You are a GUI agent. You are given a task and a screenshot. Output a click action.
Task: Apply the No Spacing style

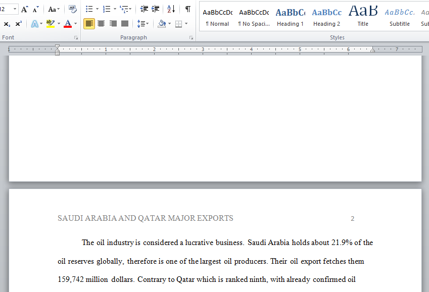254,17
